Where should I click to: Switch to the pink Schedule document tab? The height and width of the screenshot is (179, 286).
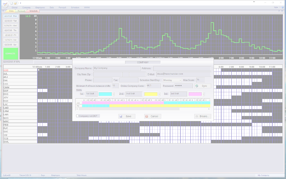tap(33, 11)
